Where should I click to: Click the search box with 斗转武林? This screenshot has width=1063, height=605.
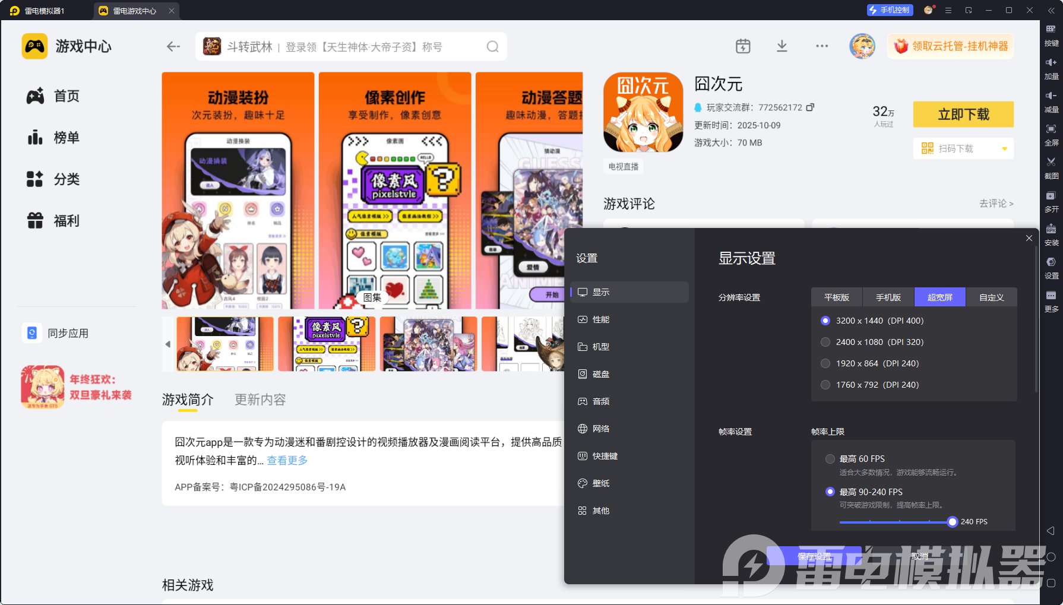[351, 46]
